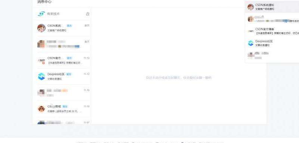Open the CSDN官方 快递信息填写 message

point(62,60)
